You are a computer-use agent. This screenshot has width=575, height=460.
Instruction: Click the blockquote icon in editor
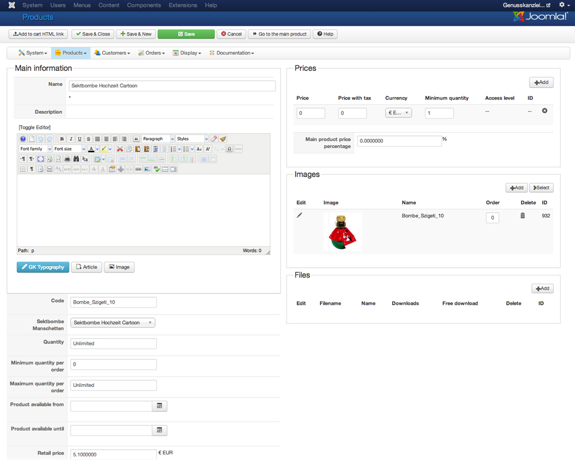pyautogui.click(x=136, y=139)
